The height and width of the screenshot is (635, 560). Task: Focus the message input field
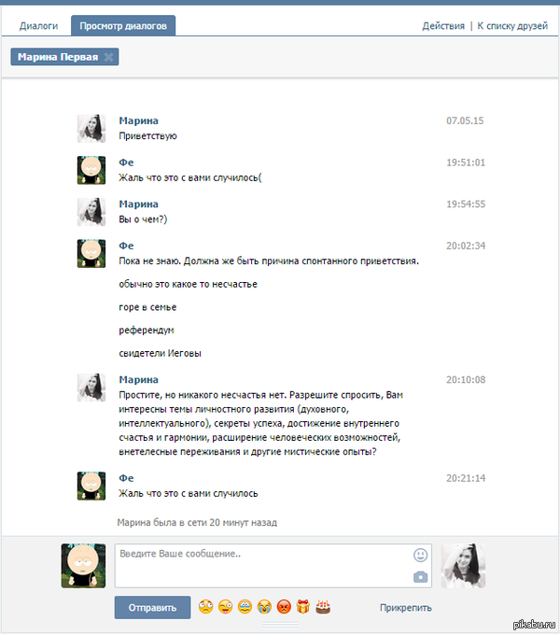pos(261,565)
